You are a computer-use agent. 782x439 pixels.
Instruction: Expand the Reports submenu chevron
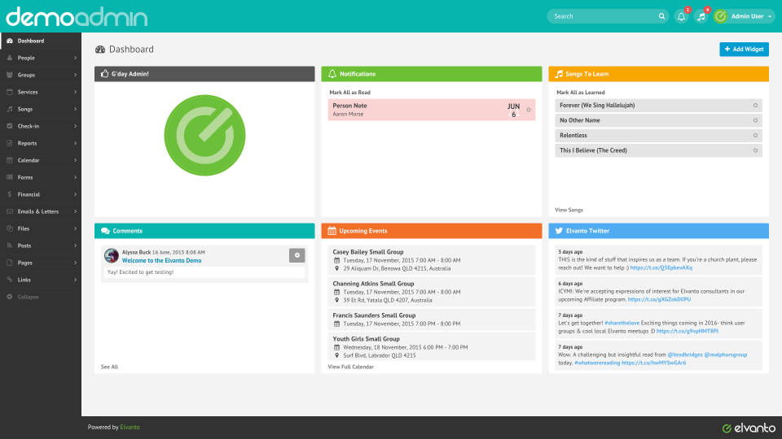coord(75,143)
